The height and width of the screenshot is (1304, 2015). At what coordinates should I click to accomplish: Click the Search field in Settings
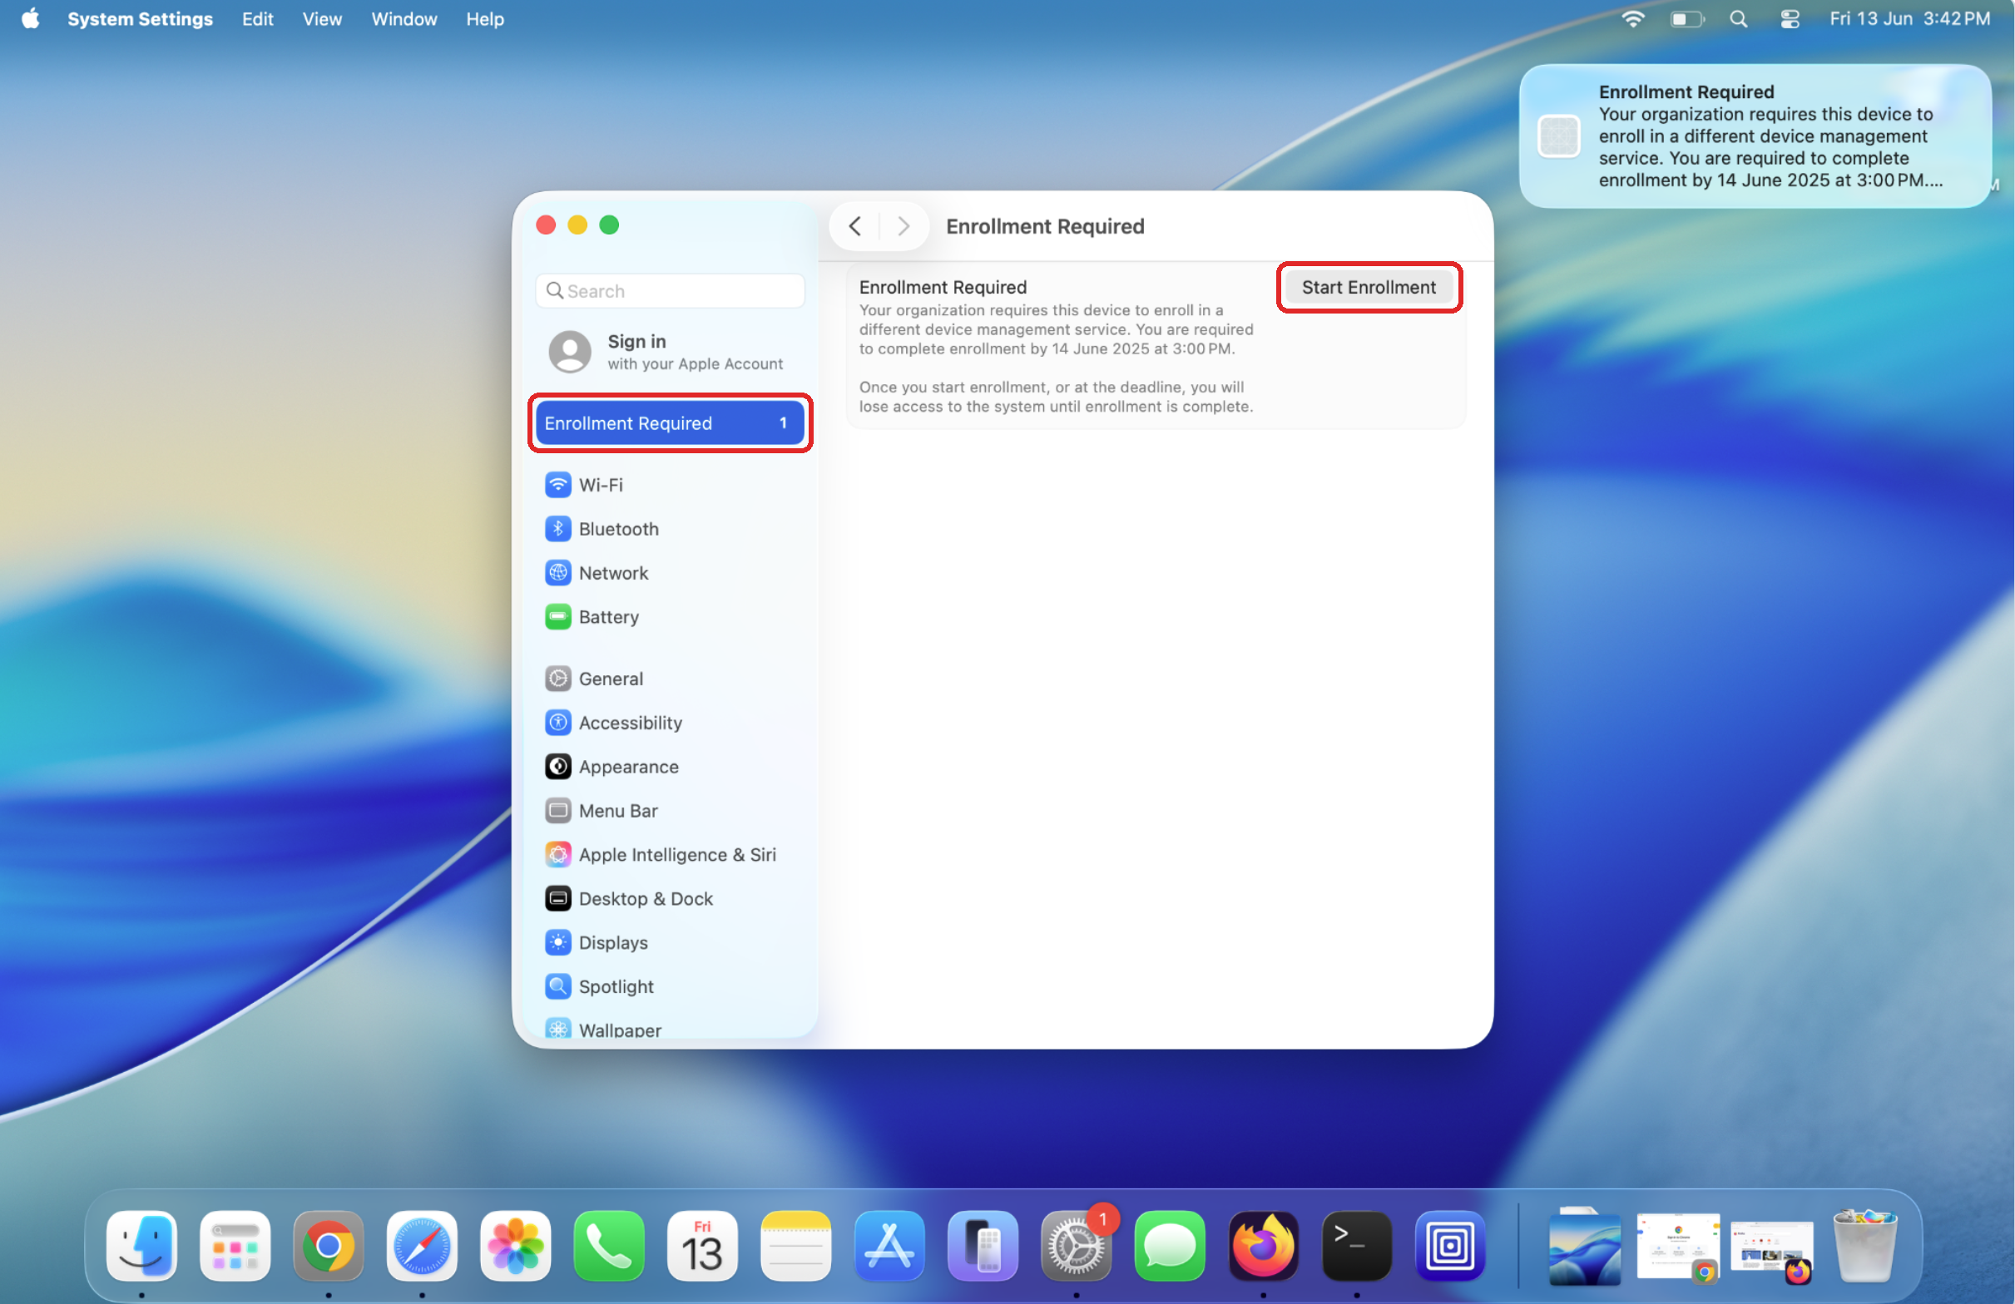pos(670,291)
